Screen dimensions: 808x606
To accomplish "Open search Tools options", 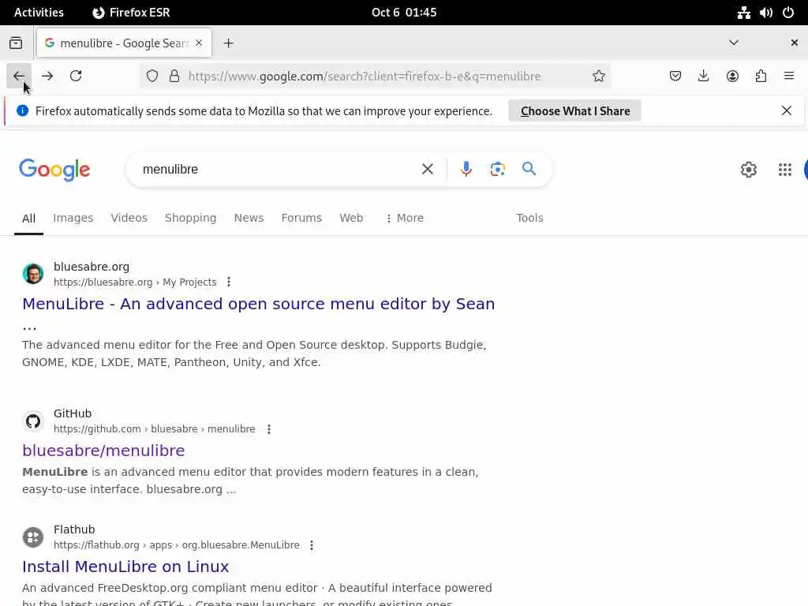I will (529, 218).
